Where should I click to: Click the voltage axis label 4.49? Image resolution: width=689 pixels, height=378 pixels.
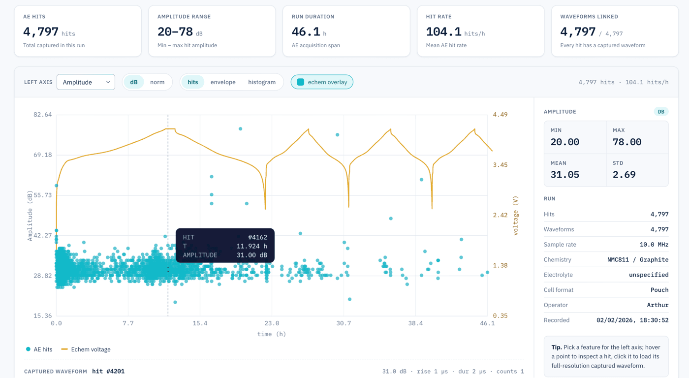(x=500, y=115)
